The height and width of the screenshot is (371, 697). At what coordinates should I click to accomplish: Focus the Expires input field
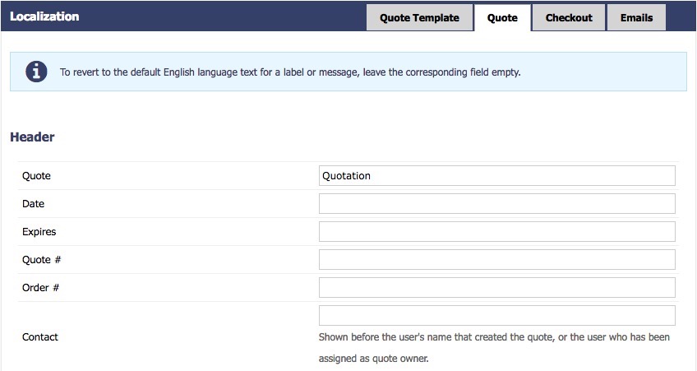coord(497,232)
